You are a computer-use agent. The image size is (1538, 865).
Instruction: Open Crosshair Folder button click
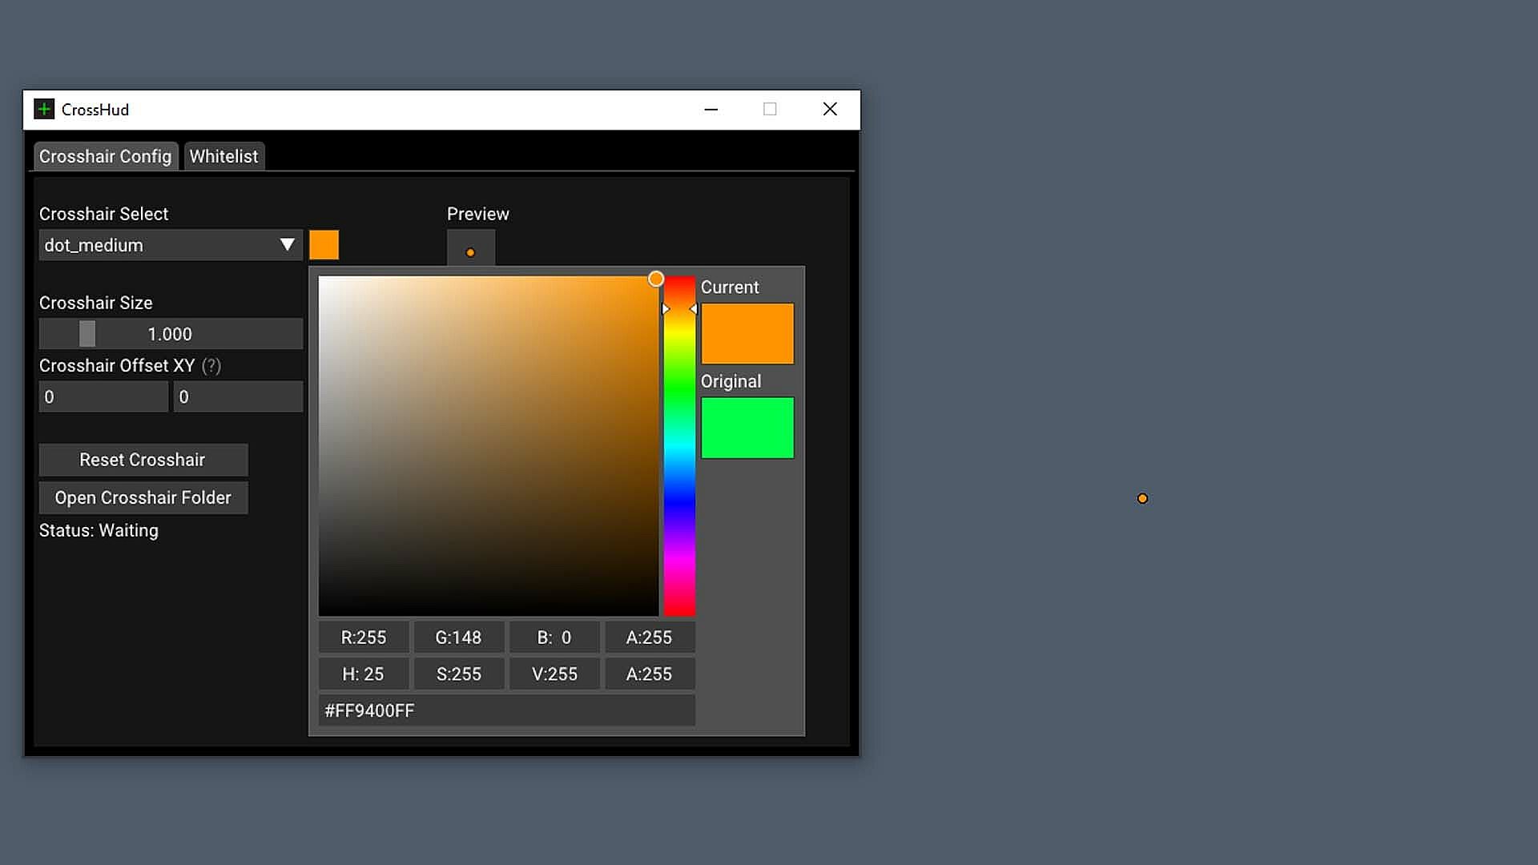(x=143, y=497)
